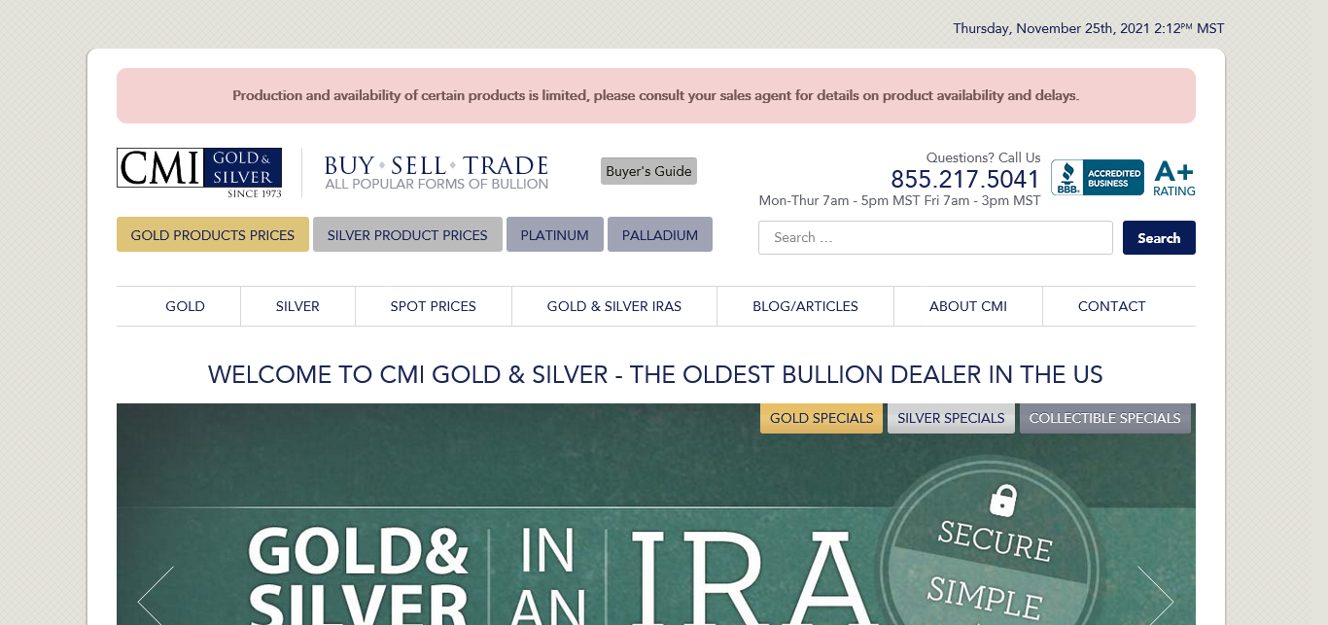This screenshot has width=1328, height=625.
Task: Open Gold & Silver IRAs menu
Action: [x=613, y=306]
